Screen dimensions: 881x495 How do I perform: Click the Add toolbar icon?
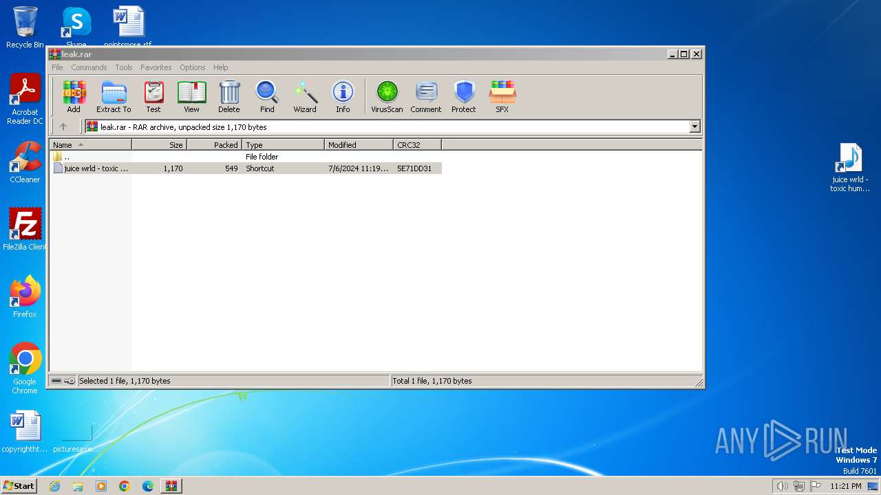click(74, 96)
